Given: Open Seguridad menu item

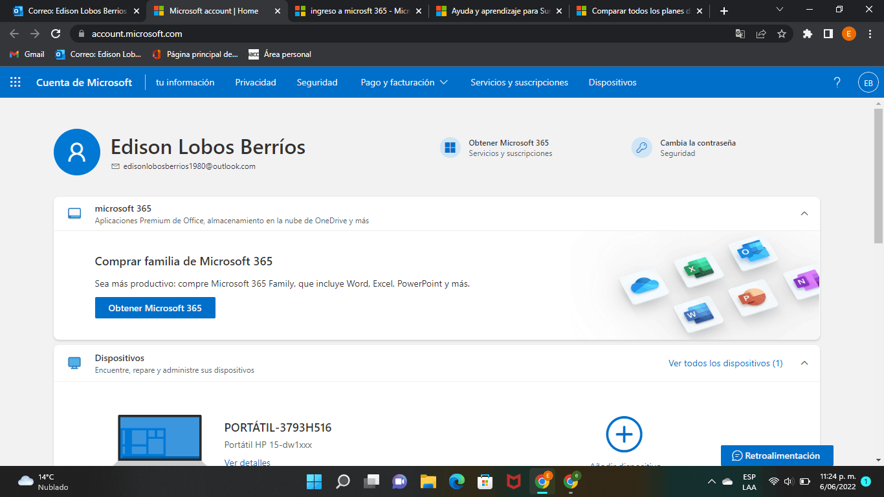Looking at the screenshot, I should click(317, 82).
